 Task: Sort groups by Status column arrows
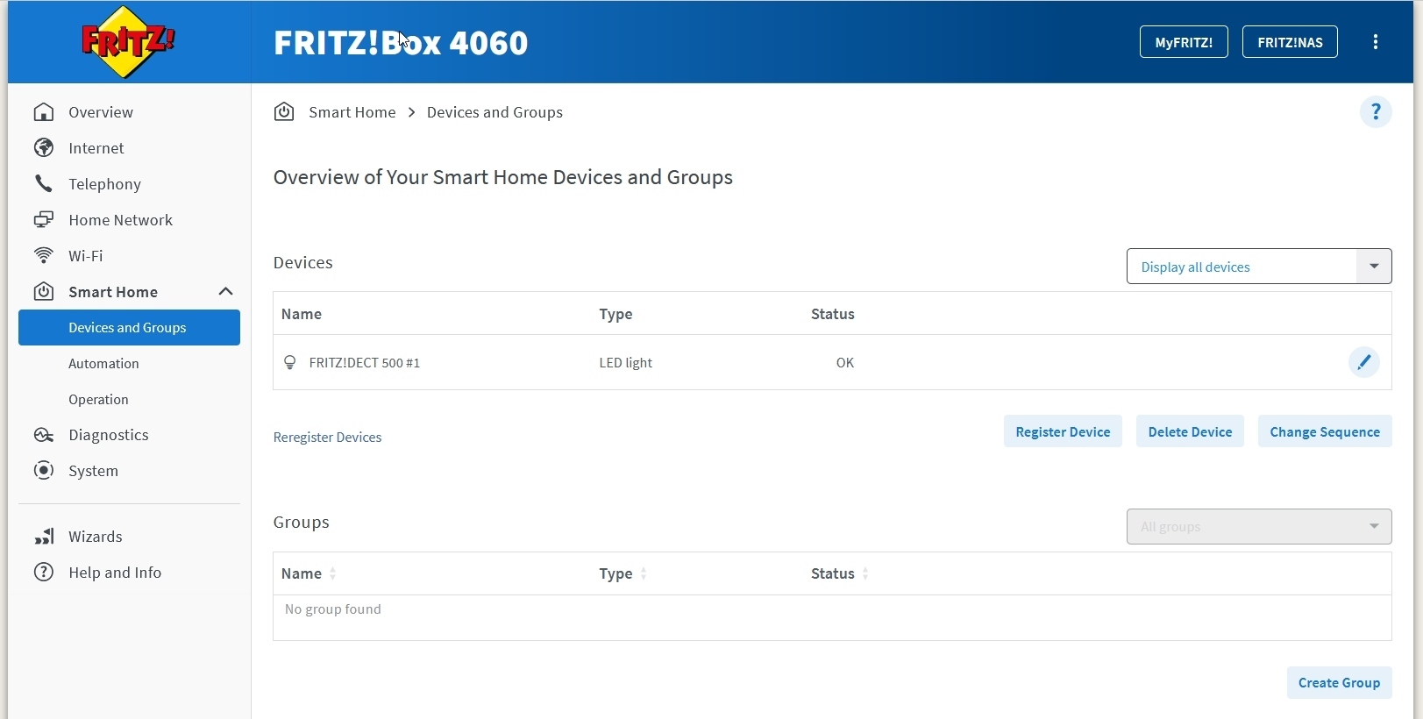click(x=865, y=574)
